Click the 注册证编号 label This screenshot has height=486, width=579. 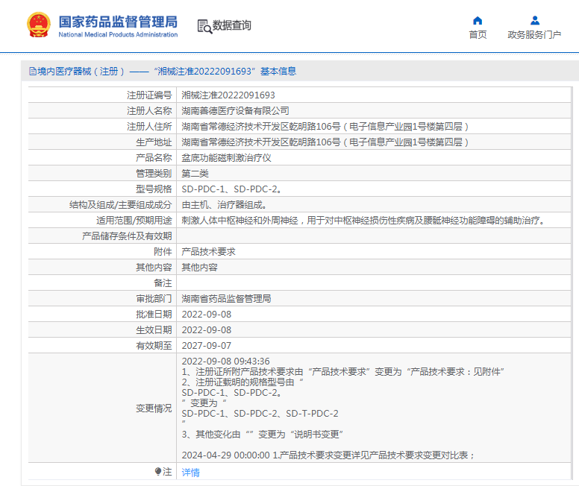pos(149,95)
